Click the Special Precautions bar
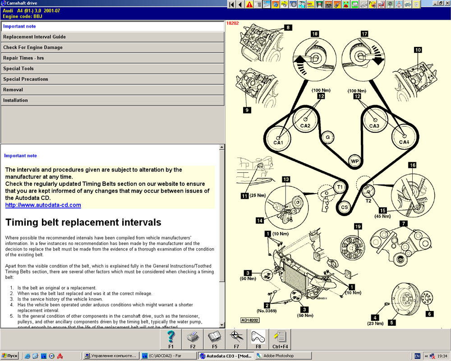 pyautogui.click(x=112, y=79)
